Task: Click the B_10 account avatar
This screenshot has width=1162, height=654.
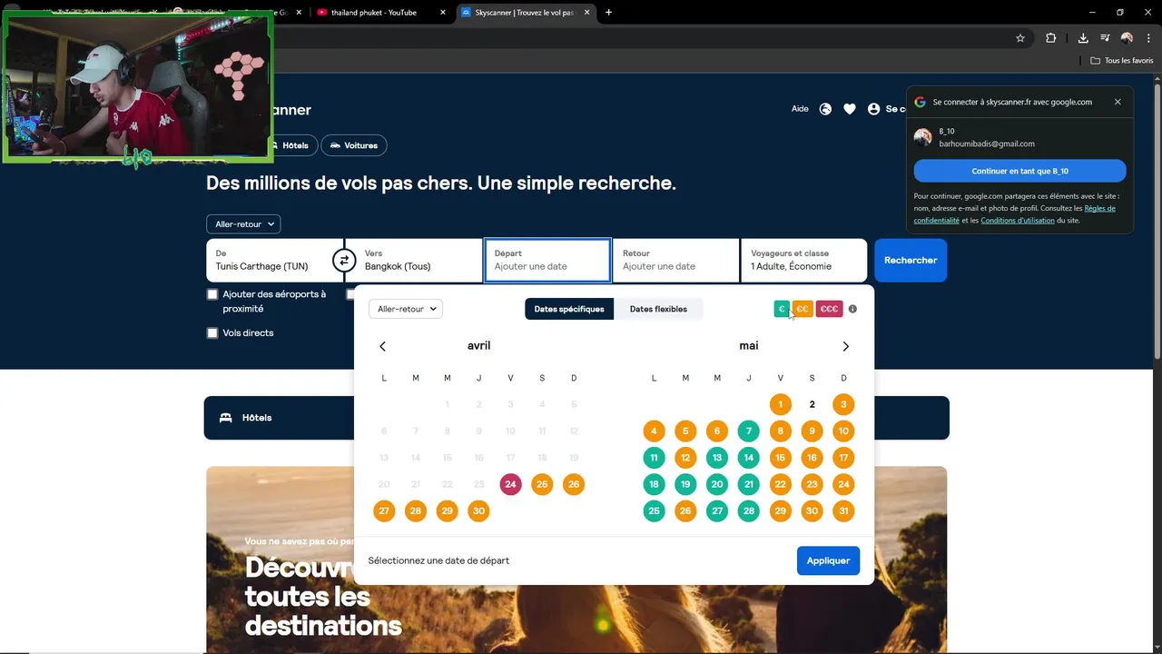Action: point(923,137)
